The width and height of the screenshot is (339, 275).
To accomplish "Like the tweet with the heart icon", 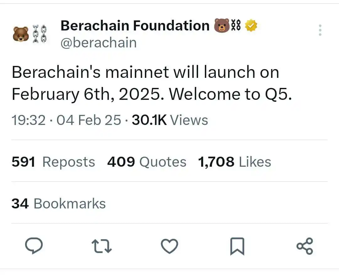I will point(169,246).
